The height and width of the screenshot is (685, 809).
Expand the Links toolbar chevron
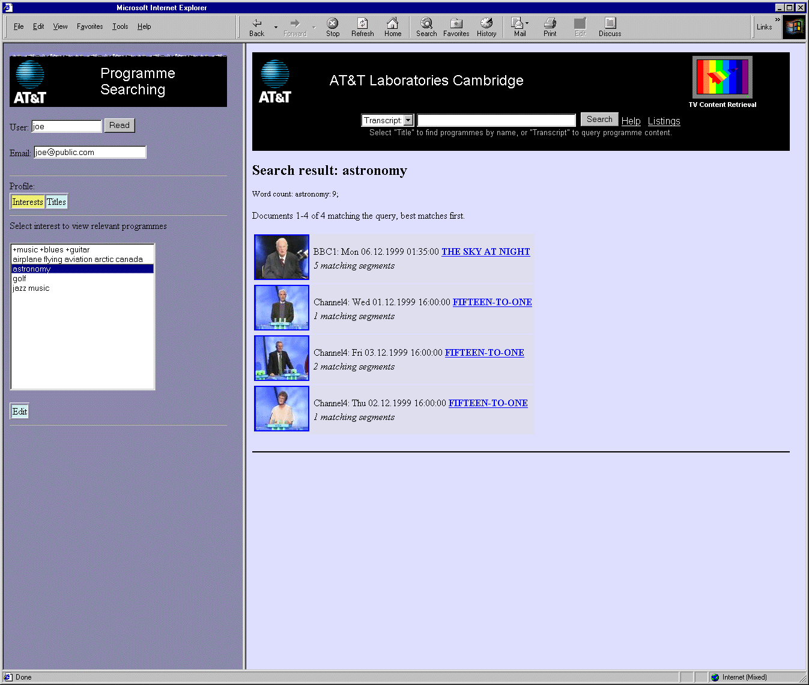point(778,20)
